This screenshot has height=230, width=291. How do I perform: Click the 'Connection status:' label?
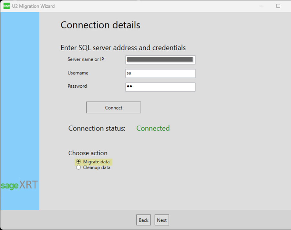click(97, 128)
